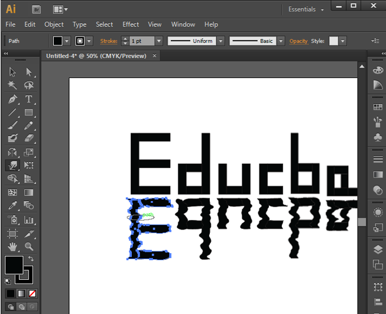The width and height of the screenshot is (386, 314).
Task: Switch to Untitled-4 document tab
Action: pos(96,56)
